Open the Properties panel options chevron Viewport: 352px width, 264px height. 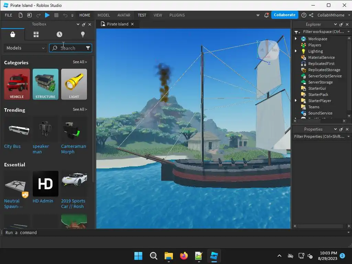click(x=335, y=129)
